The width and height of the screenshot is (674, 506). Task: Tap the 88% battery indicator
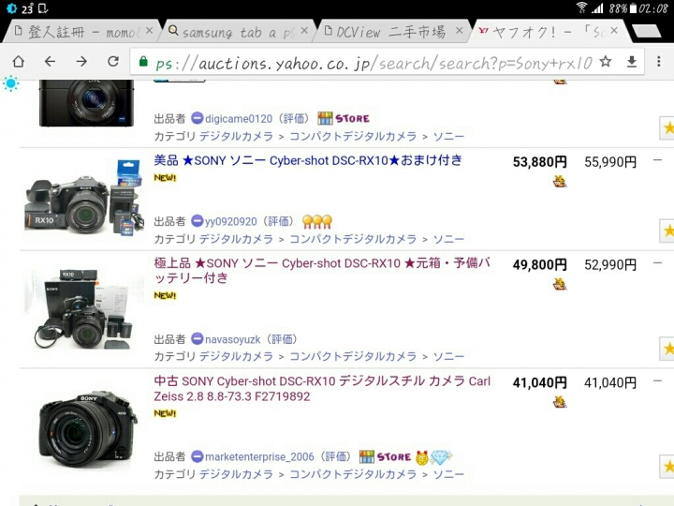623,8
